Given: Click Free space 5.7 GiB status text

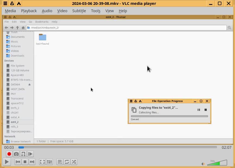Looking at the screenshot, I should tap(62, 141).
